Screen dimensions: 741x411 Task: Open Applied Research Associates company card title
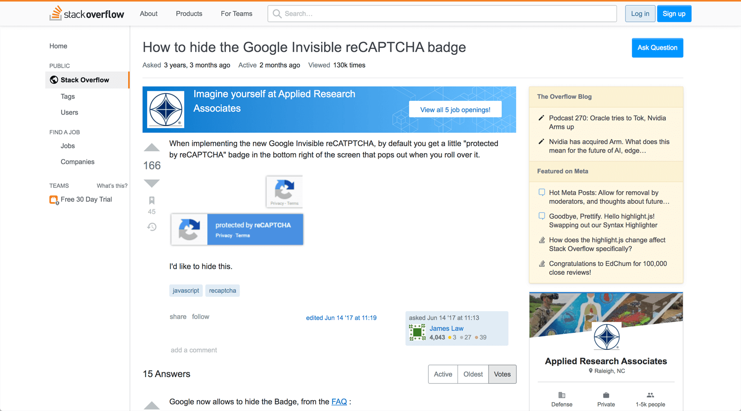(606, 361)
